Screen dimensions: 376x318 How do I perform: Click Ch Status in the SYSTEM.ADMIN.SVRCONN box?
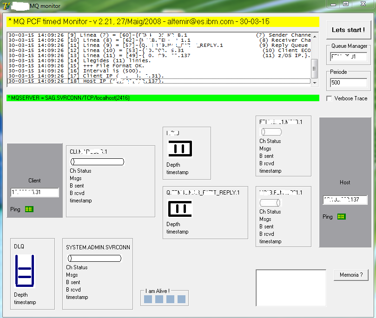coord(77,267)
